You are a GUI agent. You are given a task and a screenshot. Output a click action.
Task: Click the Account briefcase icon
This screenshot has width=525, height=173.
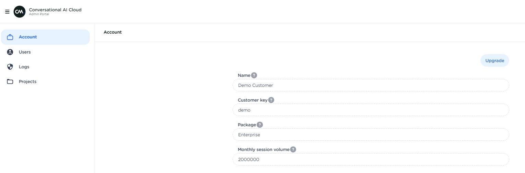point(10,37)
